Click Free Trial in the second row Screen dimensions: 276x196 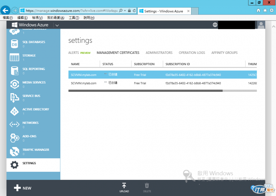[x=140, y=83]
